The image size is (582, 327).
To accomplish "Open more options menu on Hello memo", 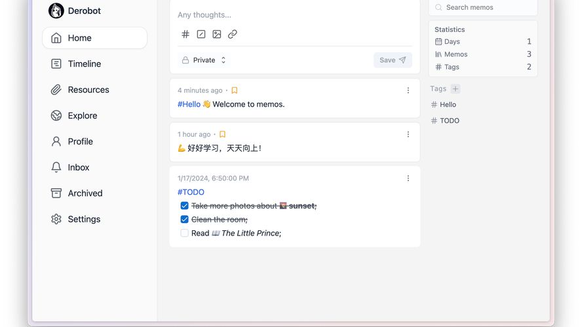I will click(x=408, y=90).
